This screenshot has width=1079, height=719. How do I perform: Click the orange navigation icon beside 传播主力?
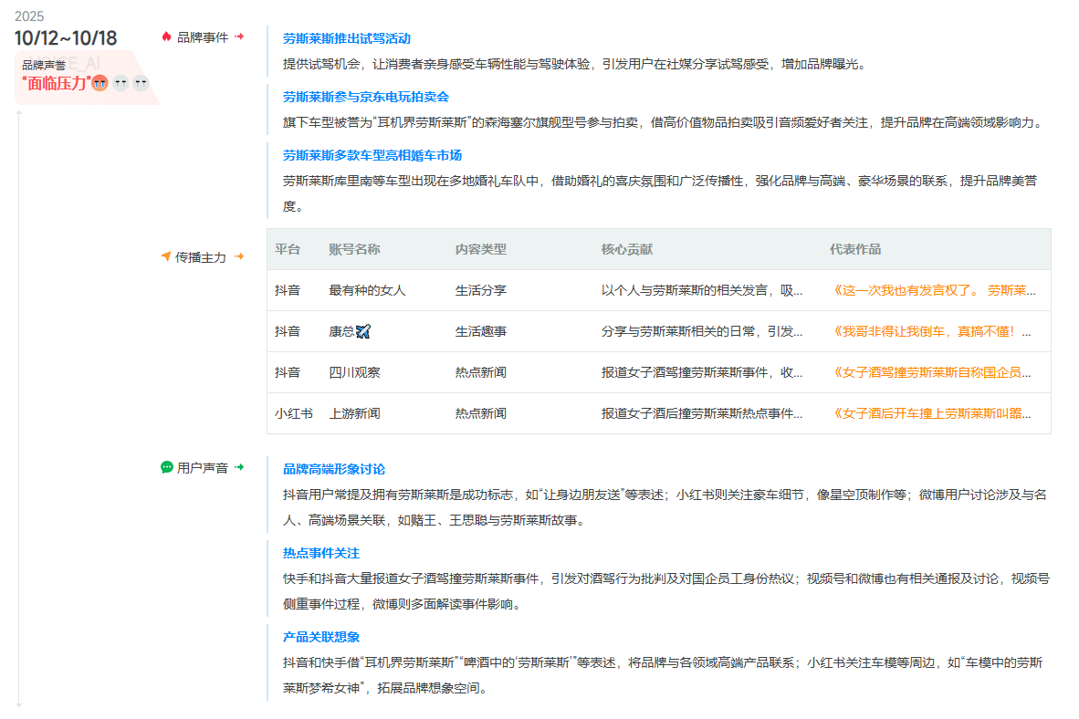(x=165, y=257)
